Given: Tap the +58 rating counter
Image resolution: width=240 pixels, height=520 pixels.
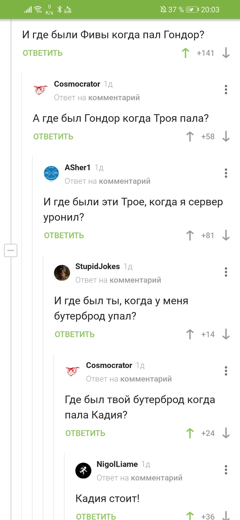Looking at the screenshot, I should coord(208,137).
